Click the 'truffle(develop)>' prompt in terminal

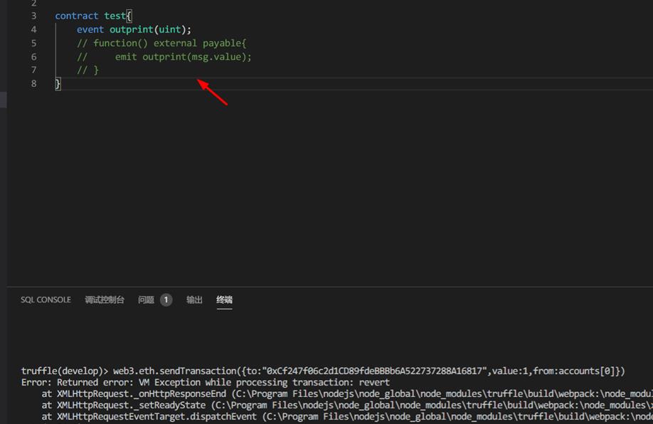coord(65,371)
